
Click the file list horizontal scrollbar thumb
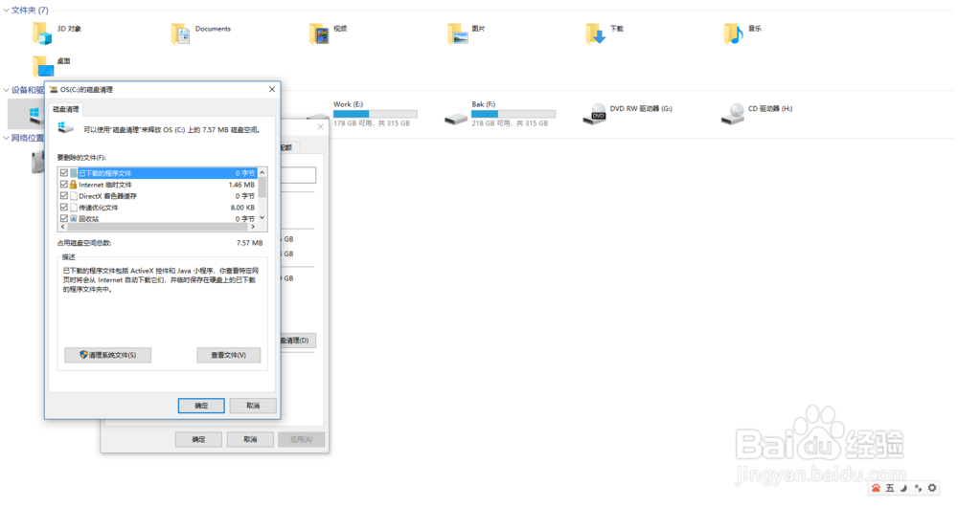pyautogui.click(x=158, y=227)
